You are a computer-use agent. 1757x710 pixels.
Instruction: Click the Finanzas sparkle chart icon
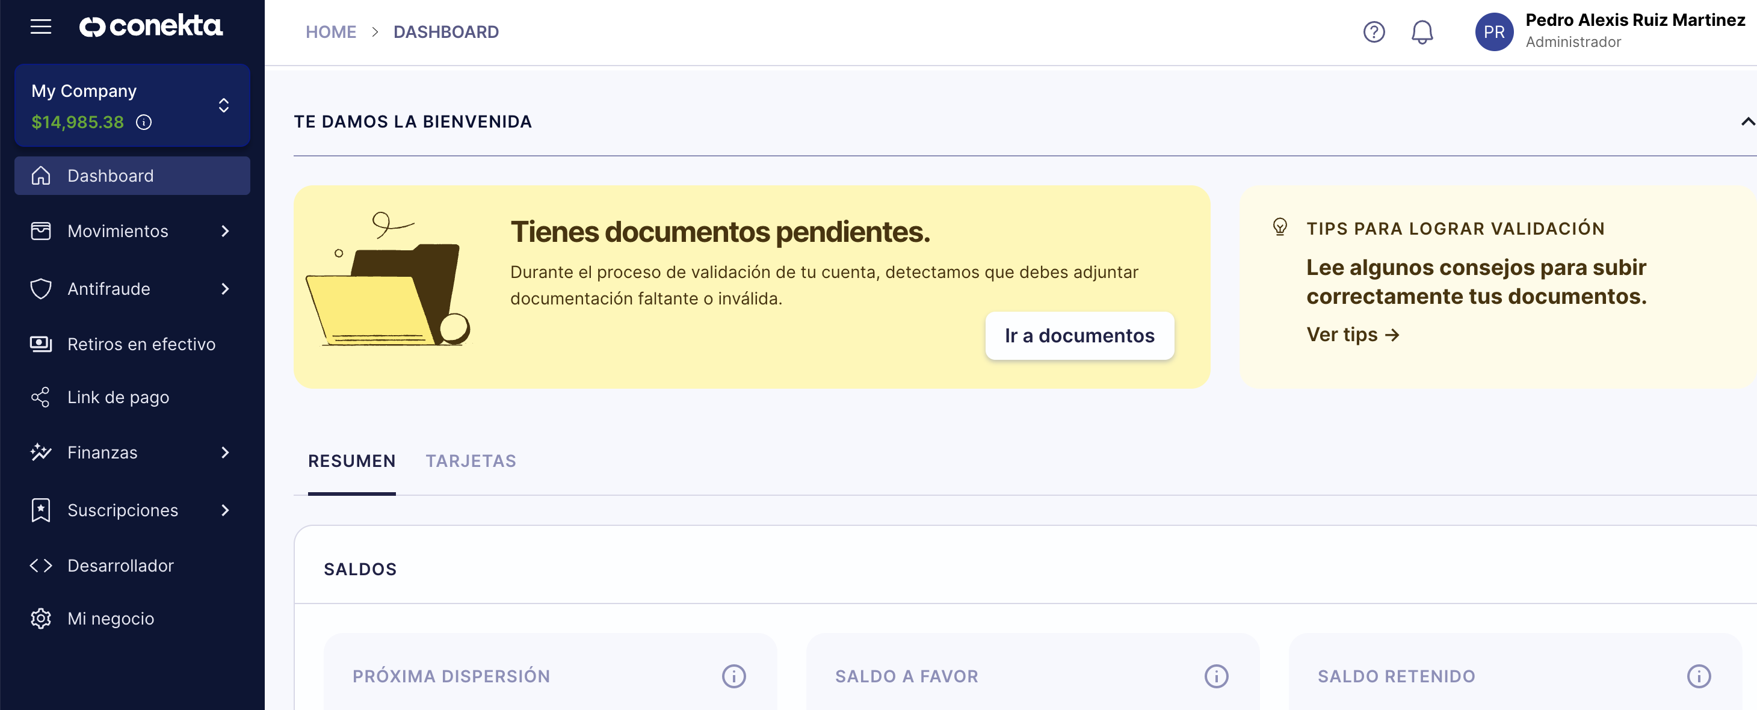(41, 452)
